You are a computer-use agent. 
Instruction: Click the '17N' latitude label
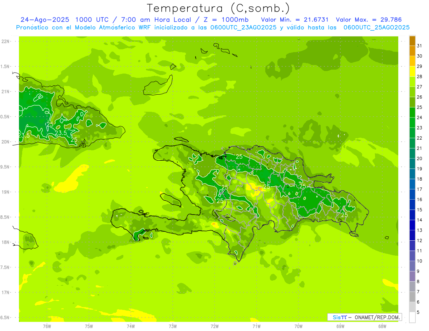tap(5, 292)
